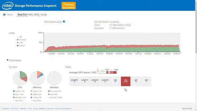Select the nvme3n1 disk tile
The height and width of the screenshot is (111, 197).
pos(105,81)
